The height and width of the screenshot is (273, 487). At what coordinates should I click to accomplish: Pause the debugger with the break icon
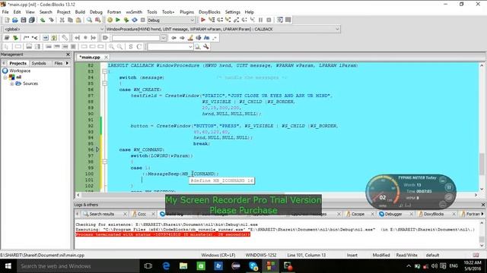pyautogui.click(x=260, y=20)
